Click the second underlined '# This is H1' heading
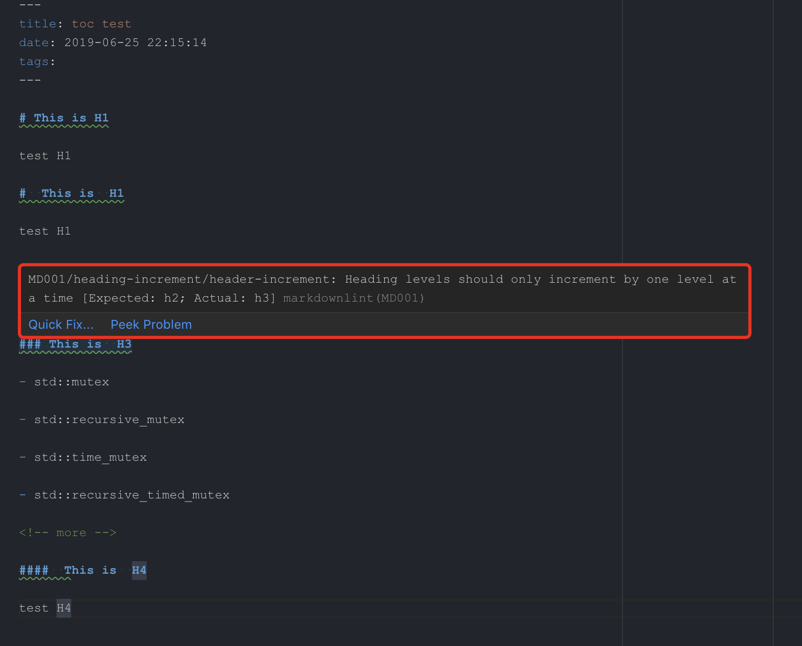Image resolution: width=802 pixels, height=646 pixels. tap(71, 193)
